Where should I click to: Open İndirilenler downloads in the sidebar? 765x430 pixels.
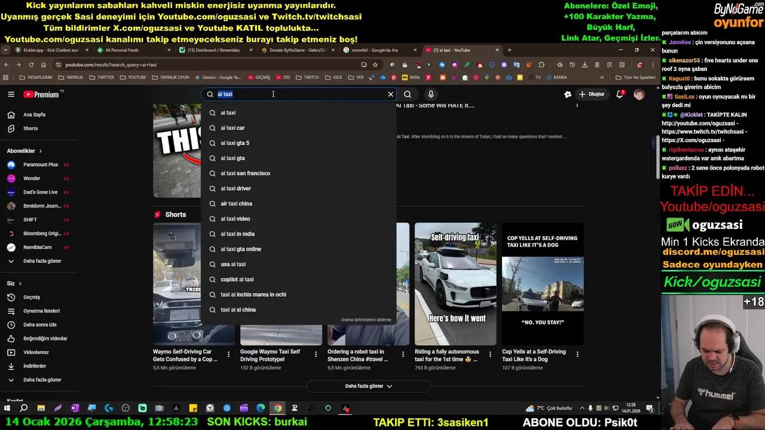[x=34, y=366]
